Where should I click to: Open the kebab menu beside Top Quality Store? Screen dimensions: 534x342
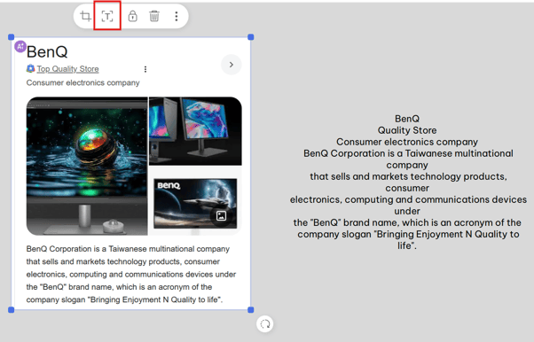tap(145, 69)
